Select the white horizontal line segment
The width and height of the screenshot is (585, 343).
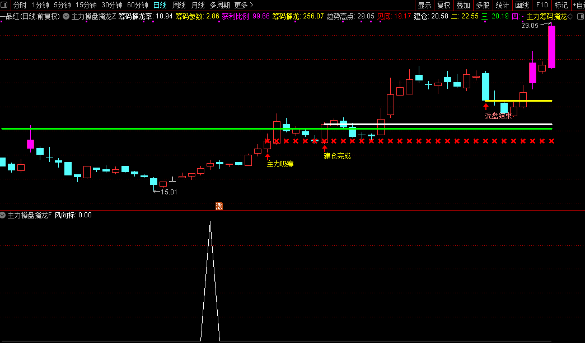[438, 125]
